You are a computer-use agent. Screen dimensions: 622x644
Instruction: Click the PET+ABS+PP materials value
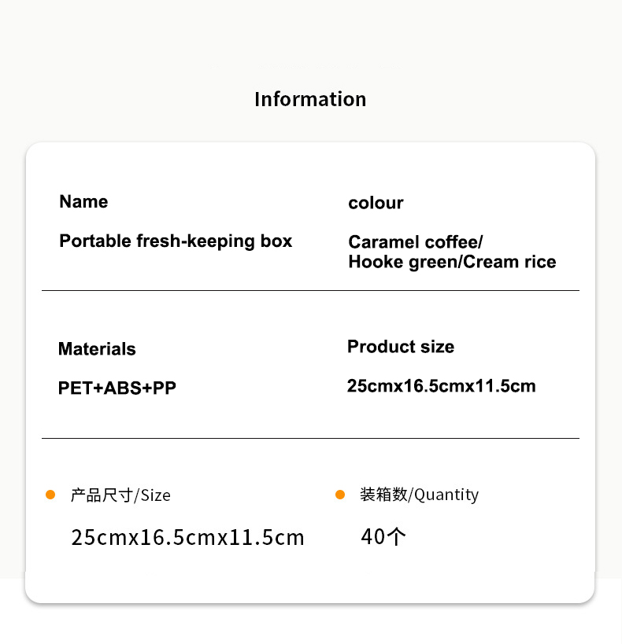click(117, 388)
